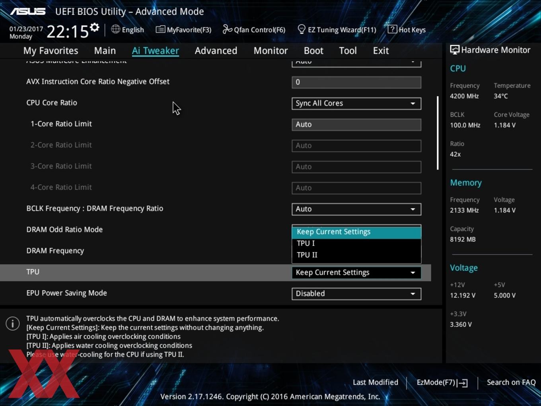Click the Qfan Control fan icon
The width and height of the screenshot is (541, 406).
(227, 29)
